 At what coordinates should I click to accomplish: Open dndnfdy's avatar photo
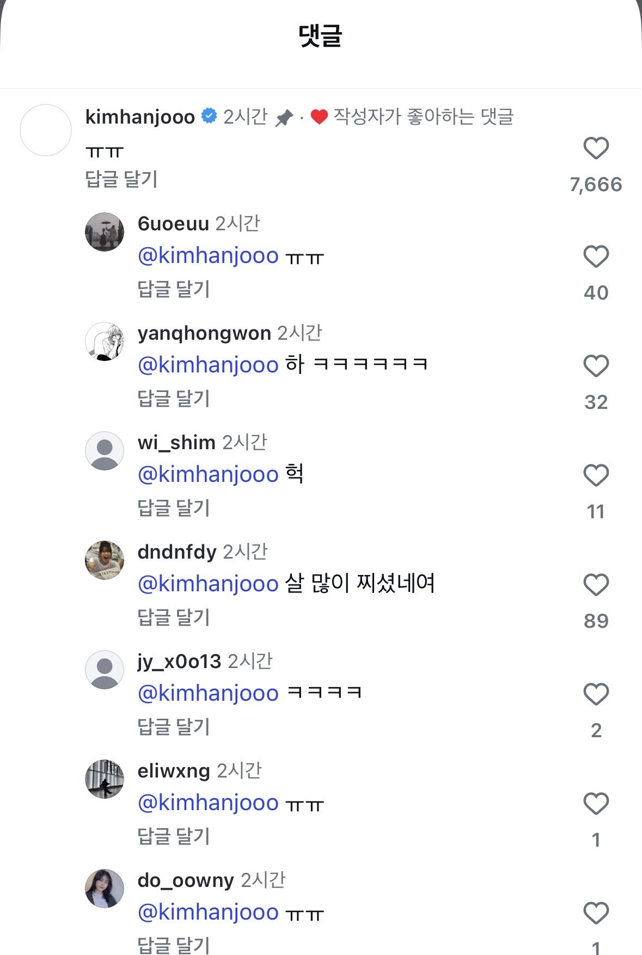pyautogui.click(x=105, y=560)
